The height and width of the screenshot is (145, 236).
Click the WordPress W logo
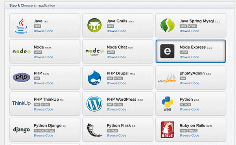point(94,103)
